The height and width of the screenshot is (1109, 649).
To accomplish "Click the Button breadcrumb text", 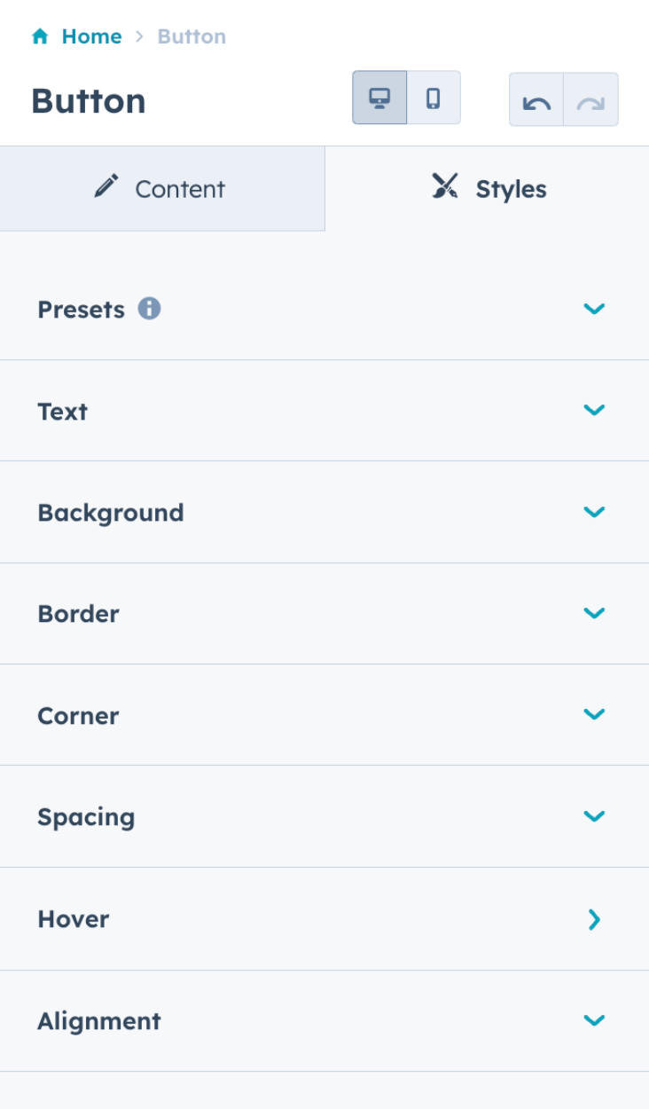I will [192, 36].
